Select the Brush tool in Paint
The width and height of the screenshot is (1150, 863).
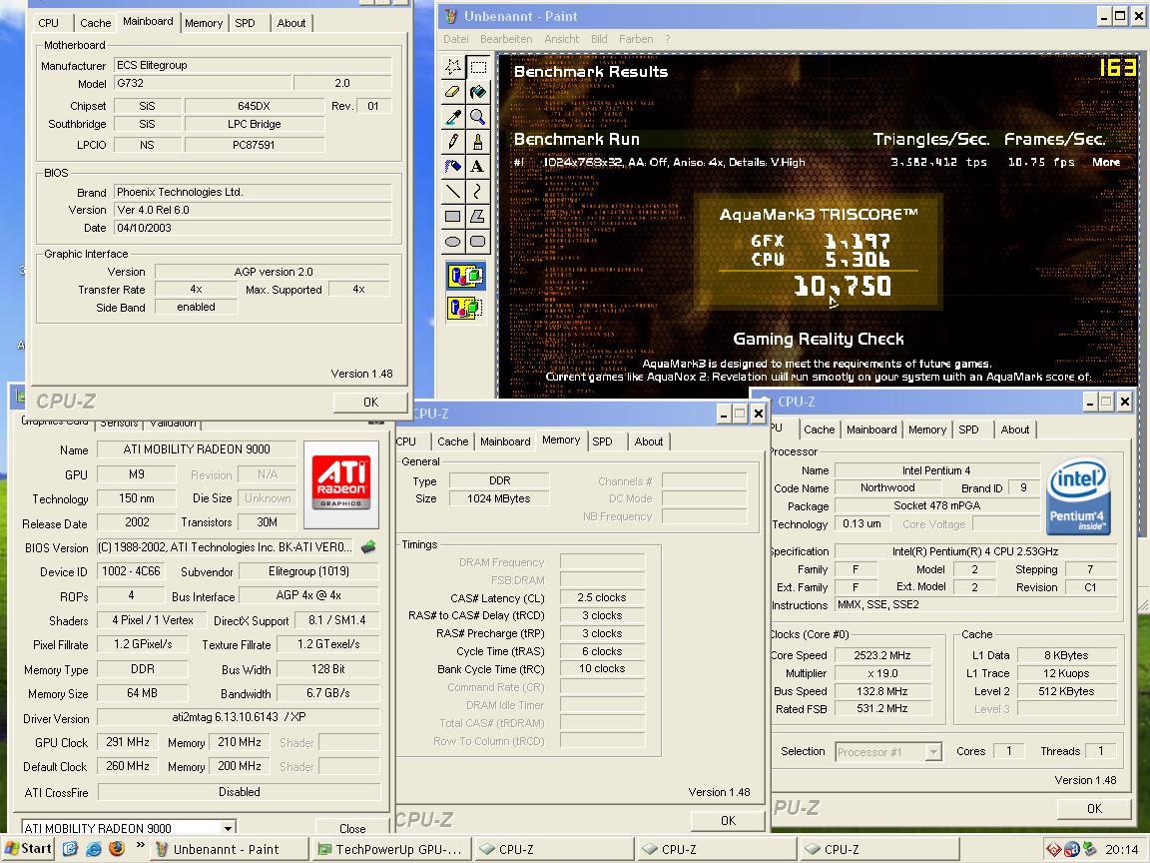(478, 141)
